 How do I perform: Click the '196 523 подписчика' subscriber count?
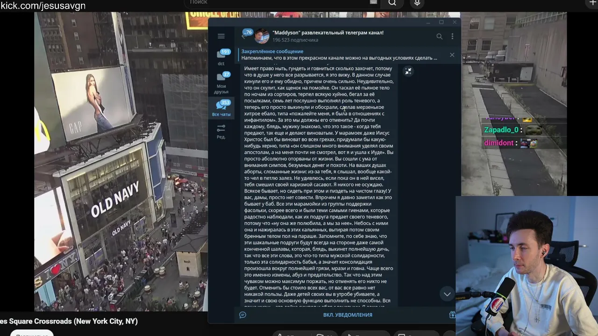coord(295,41)
